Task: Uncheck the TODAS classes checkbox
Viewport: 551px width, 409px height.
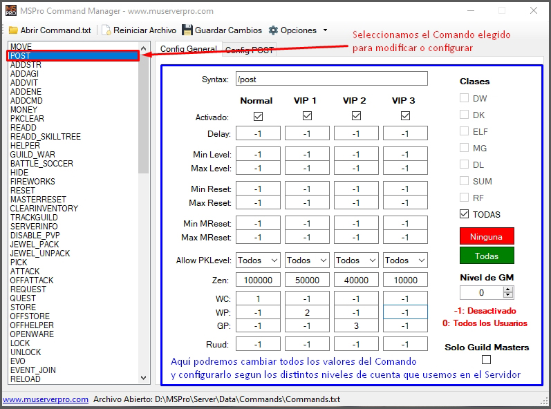Action: click(465, 214)
